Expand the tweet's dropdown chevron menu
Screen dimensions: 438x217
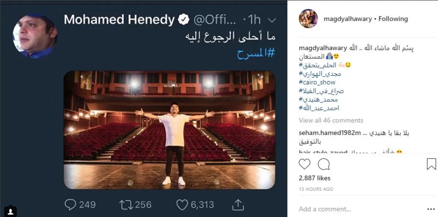[x=272, y=20]
